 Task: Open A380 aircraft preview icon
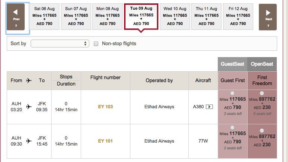[x=210, y=107]
